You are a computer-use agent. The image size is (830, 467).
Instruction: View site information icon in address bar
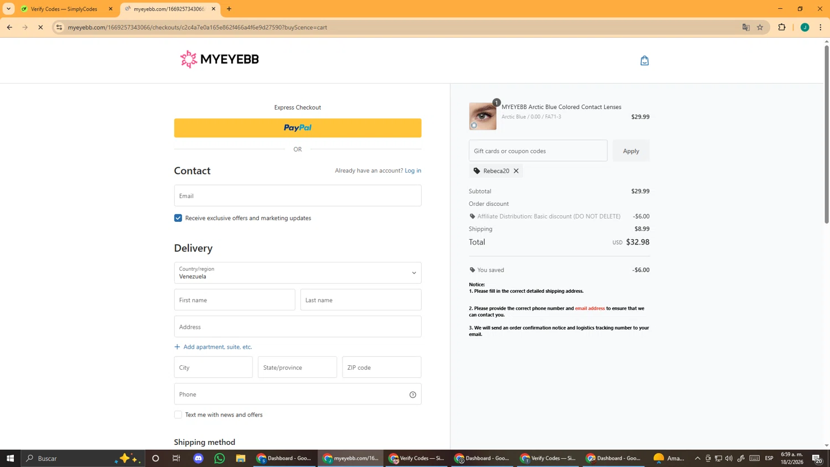[x=59, y=27]
